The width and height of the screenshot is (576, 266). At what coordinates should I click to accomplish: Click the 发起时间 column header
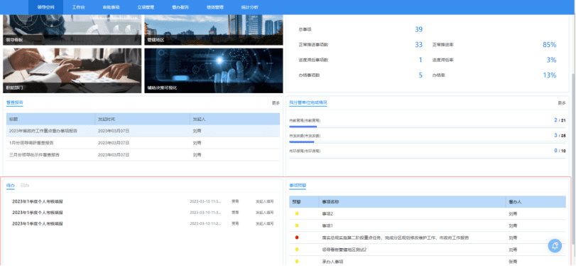[142, 119]
